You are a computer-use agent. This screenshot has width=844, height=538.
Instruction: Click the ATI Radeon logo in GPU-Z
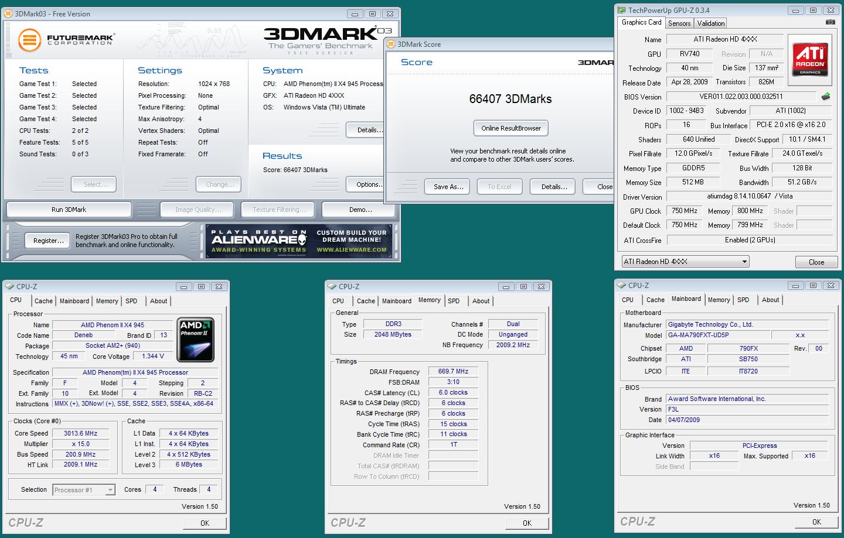coord(810,60)
